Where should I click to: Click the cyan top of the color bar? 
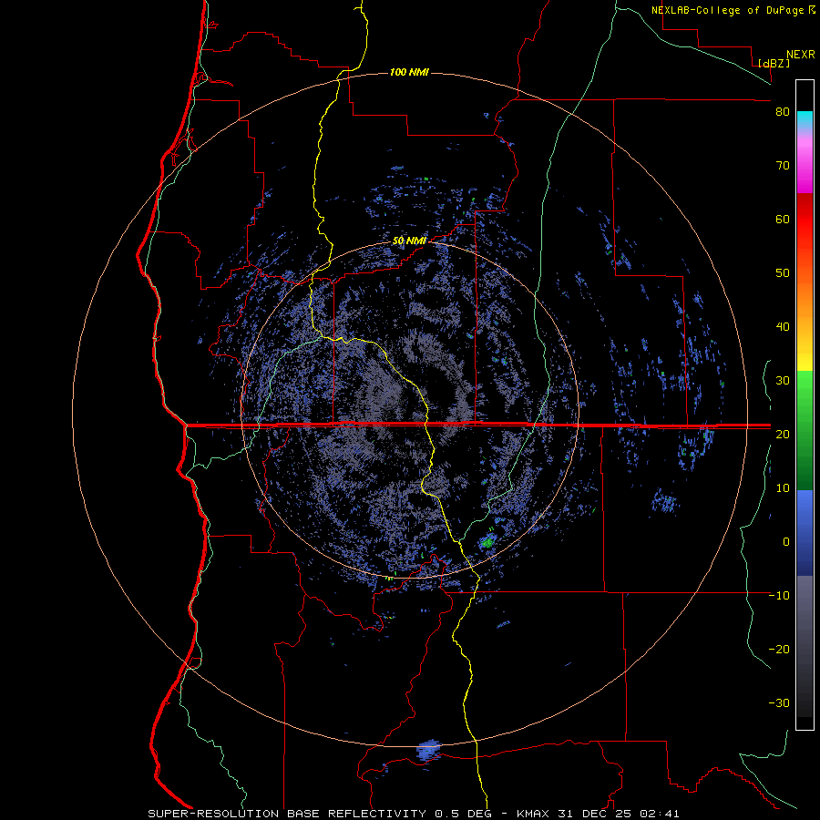click(805, 118)
